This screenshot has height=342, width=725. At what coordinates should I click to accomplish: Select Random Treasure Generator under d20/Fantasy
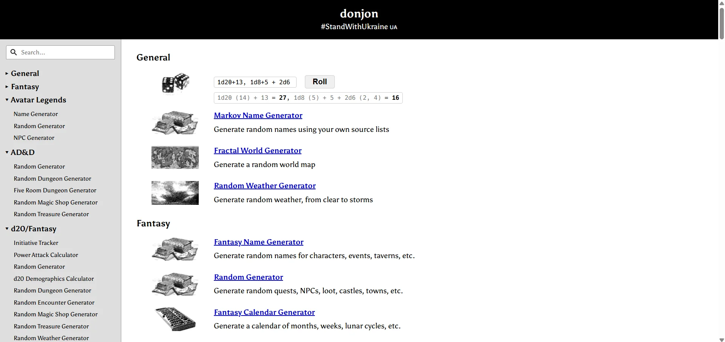click(x=51, y=326)
